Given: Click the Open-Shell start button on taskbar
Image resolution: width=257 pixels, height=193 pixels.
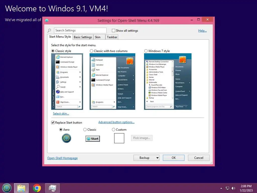Looking at the screenshot, I should (x=7, y=188).
